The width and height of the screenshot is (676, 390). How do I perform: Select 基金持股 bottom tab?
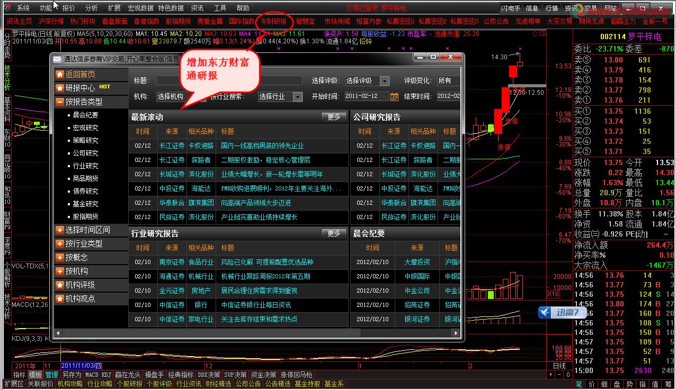coord(308,384)
